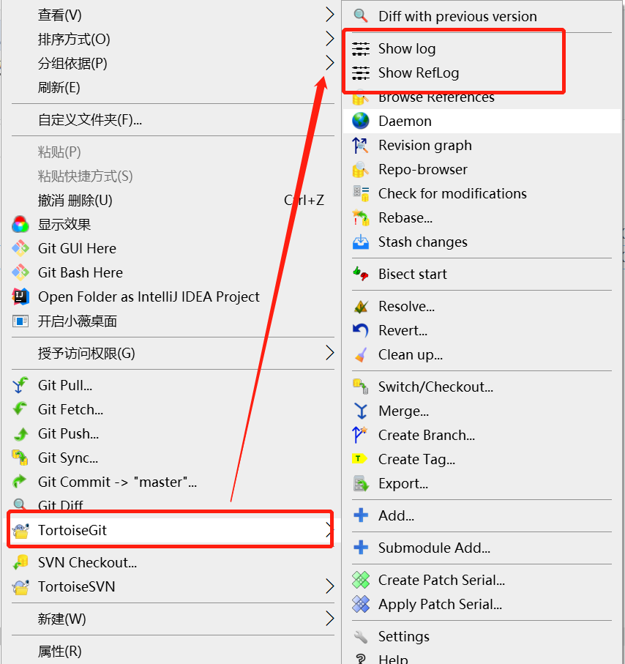Click the Diff with previous version magnifier icon

(361, 16)
